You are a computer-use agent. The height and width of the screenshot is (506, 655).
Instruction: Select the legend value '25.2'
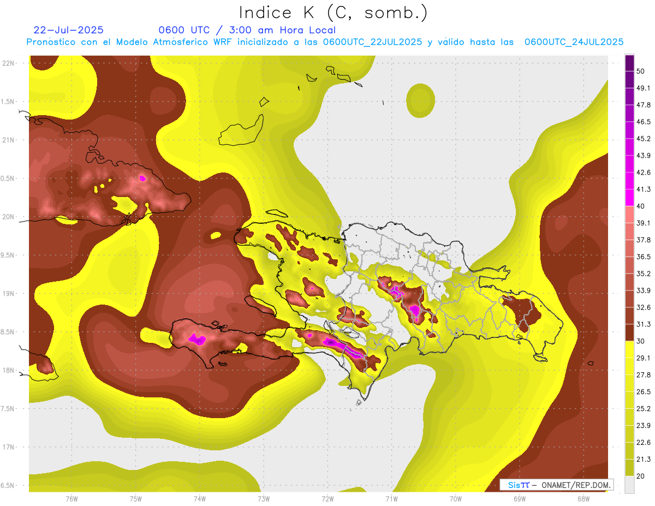(x=644, y=409)
